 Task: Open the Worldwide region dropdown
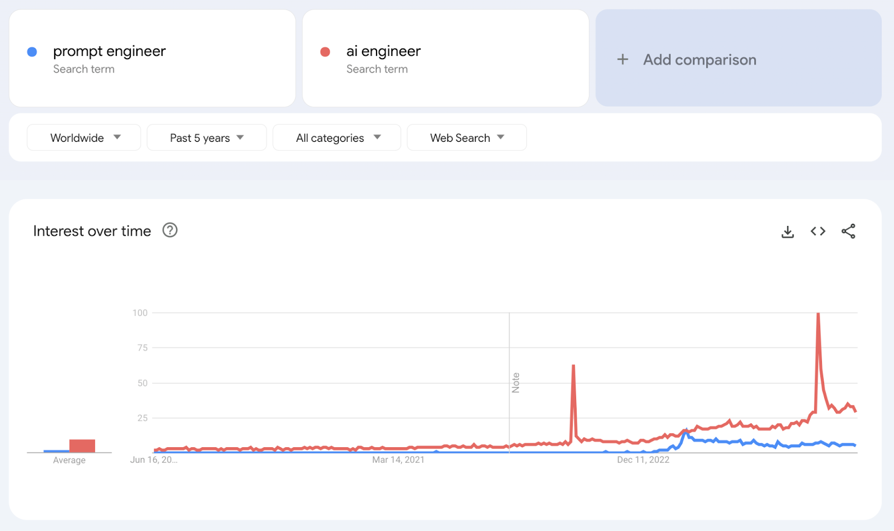pos(84,138)
